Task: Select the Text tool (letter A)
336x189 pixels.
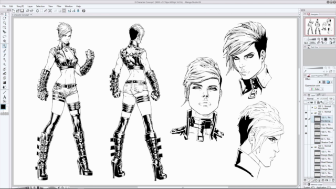Action: pyautogui.click(x=4, y=97)
